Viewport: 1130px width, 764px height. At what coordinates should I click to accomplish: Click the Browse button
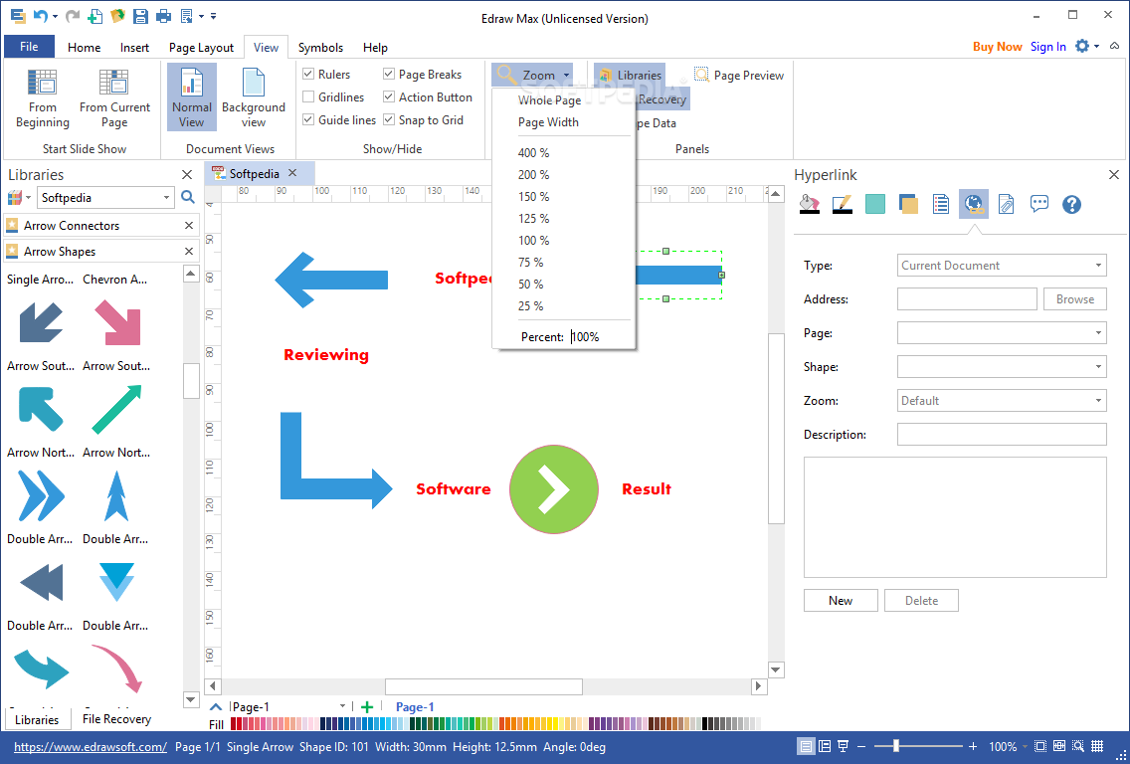pyautogui.click(x=1075, y=299)
